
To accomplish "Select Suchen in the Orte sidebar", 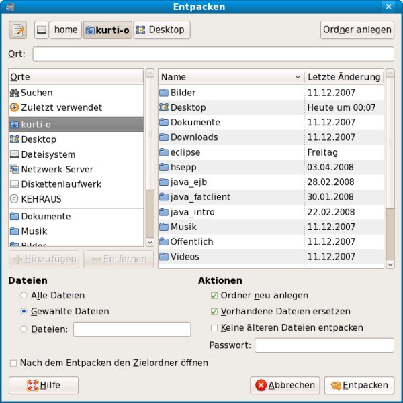I will [37, 93].
